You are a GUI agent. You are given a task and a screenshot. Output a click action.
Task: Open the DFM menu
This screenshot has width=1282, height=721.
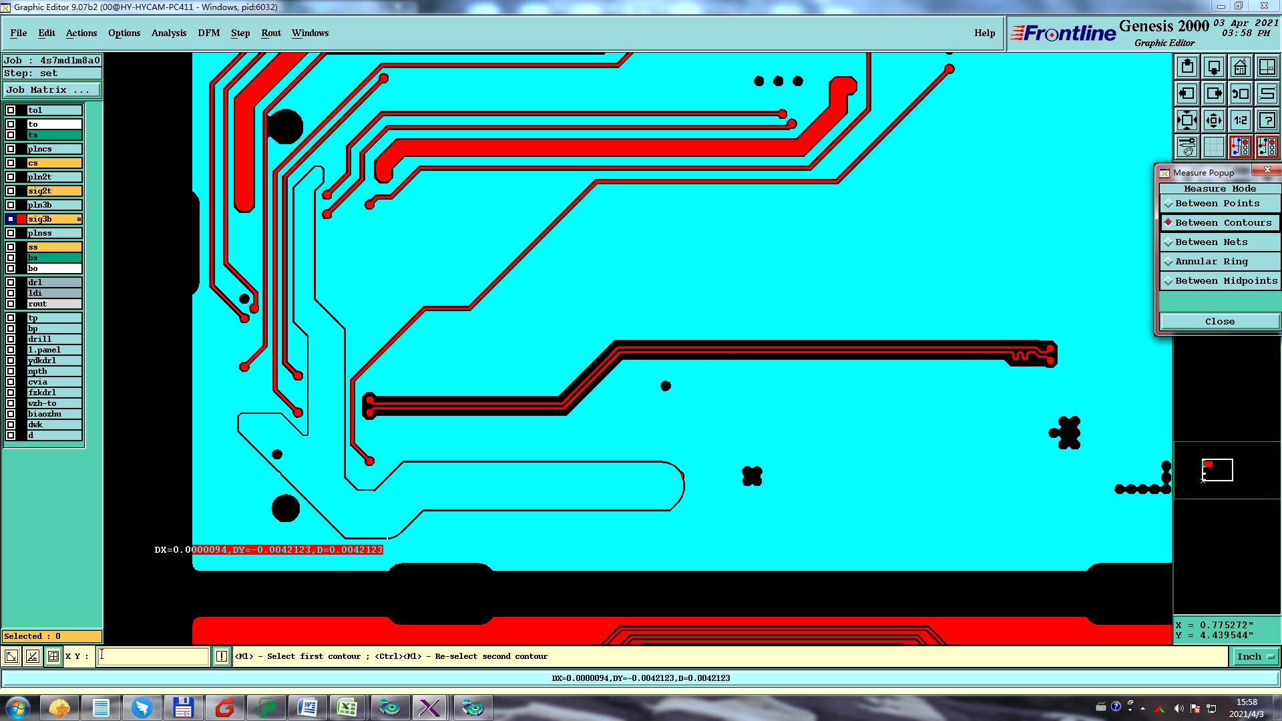click(x=208, y=33)
